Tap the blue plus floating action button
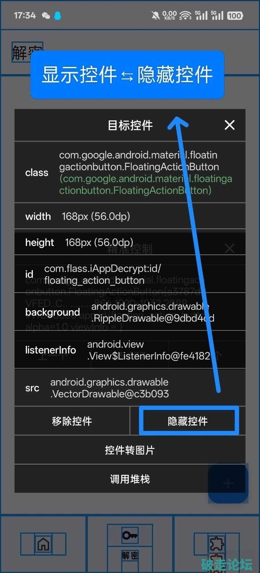 [x=228, y=483]
